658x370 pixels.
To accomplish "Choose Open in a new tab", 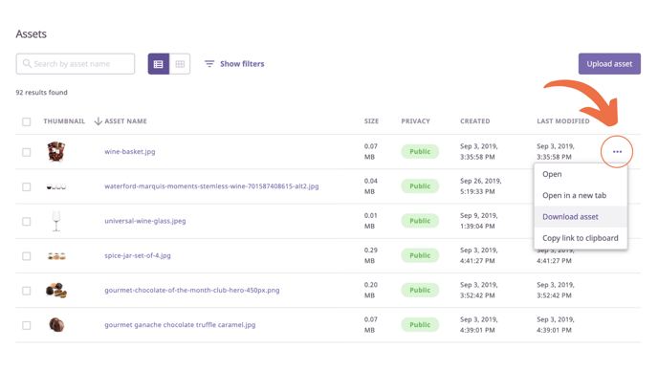I will tap(581, 195).
